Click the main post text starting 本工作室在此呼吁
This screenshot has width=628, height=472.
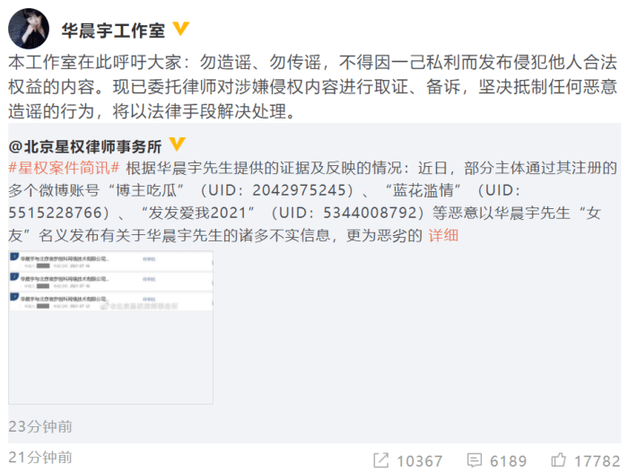pos(313,87)
